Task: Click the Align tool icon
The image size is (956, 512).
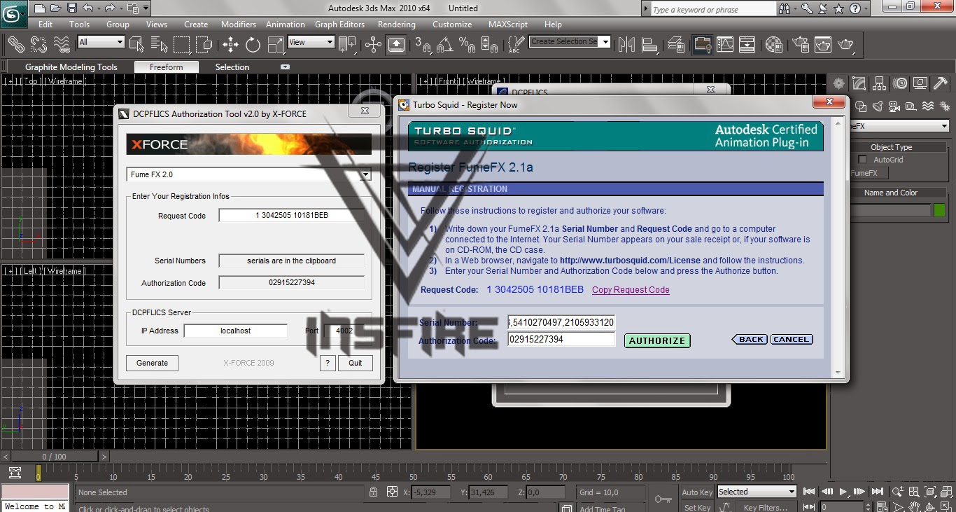Action: [649, 45]
